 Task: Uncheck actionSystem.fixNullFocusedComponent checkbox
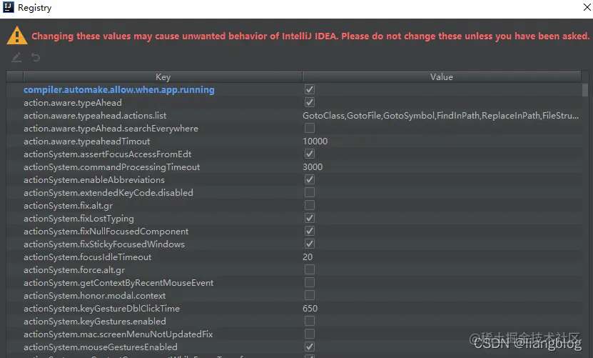[x=310, y=231]
